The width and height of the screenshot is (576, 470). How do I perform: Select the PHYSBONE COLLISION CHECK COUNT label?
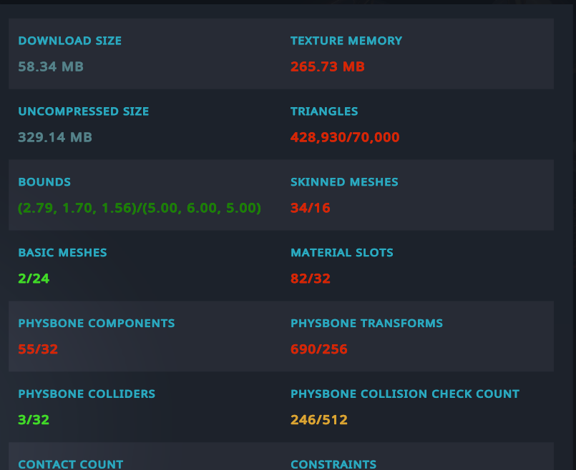tap(405, 394)
